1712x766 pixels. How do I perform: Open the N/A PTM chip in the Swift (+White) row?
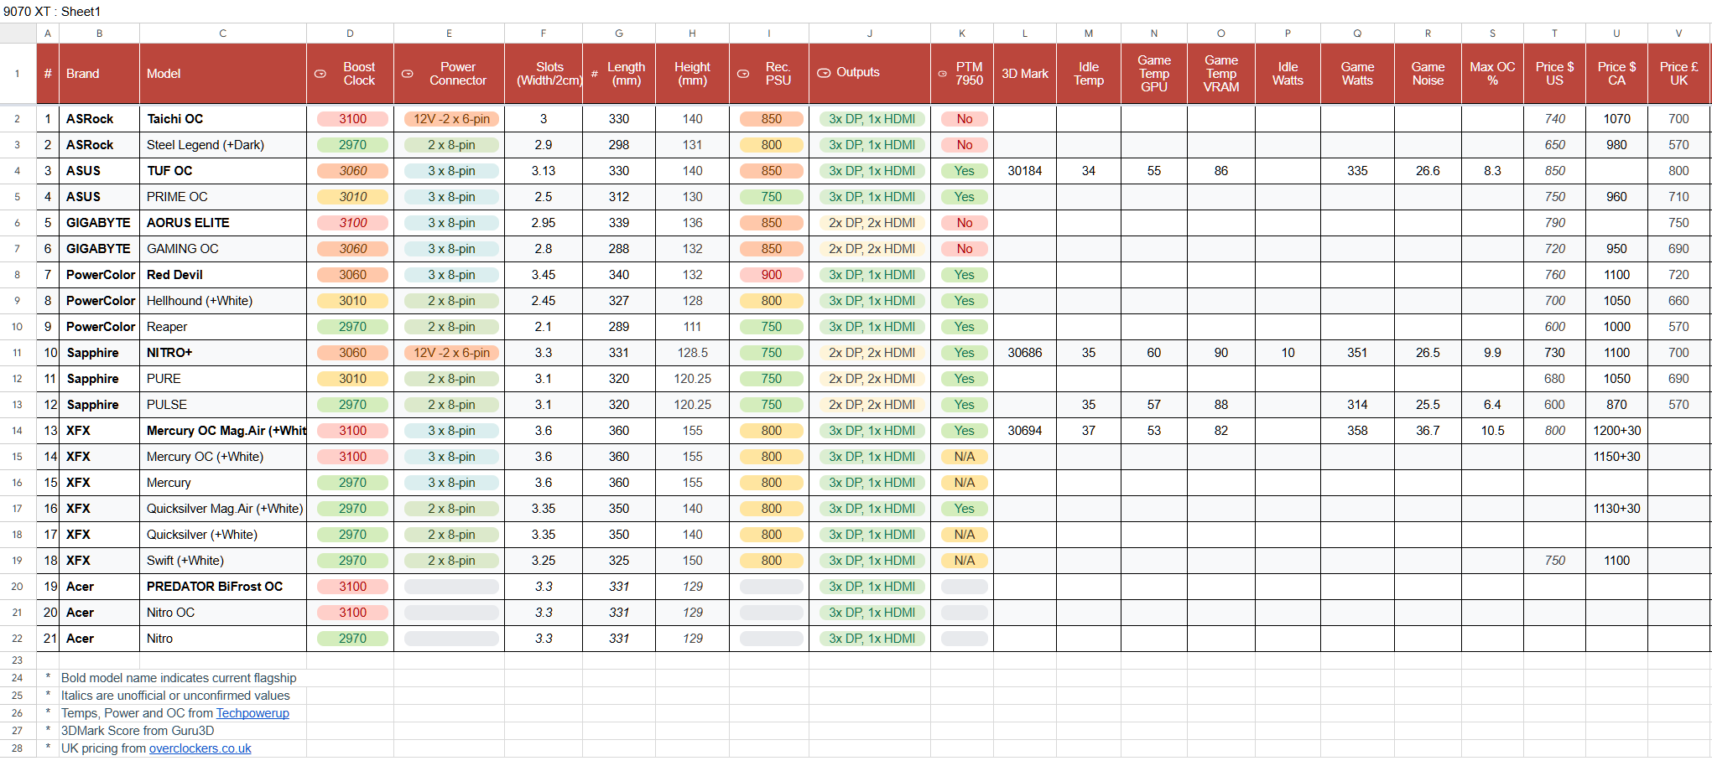click(964, 561)
